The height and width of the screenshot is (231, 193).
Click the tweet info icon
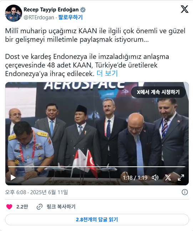[185, 192]
